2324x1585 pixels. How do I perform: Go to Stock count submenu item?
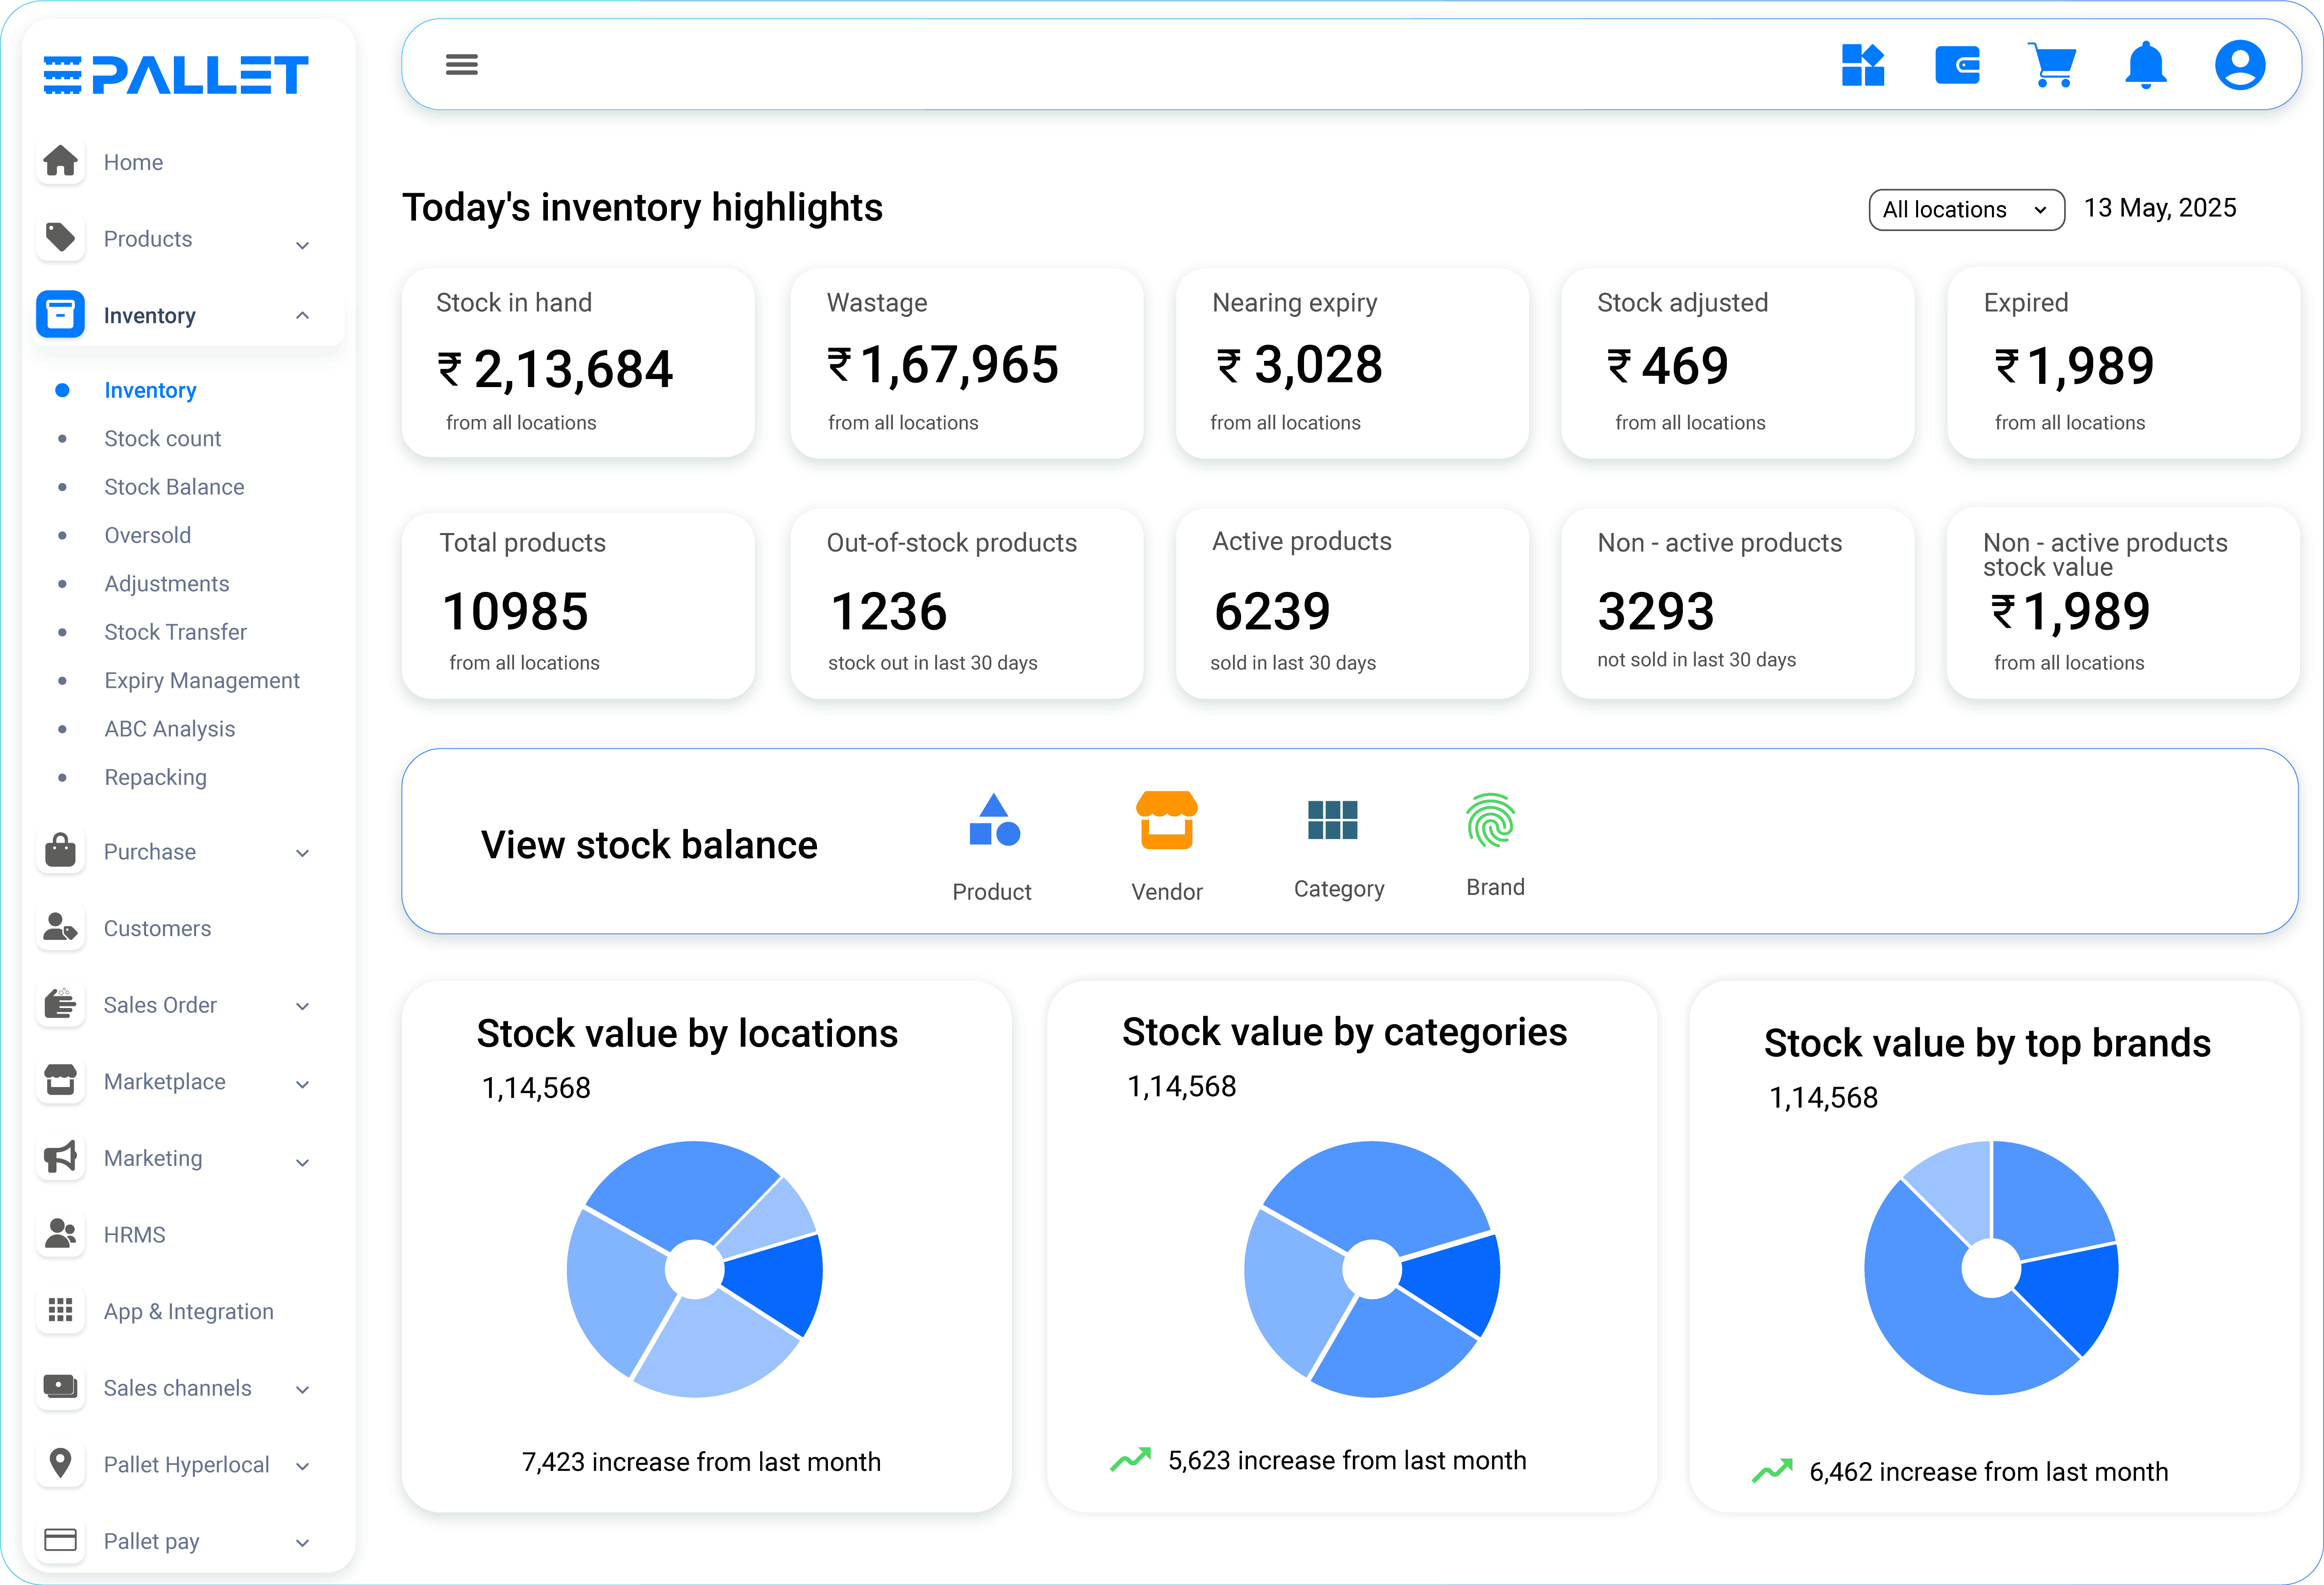tap(163, 439)
